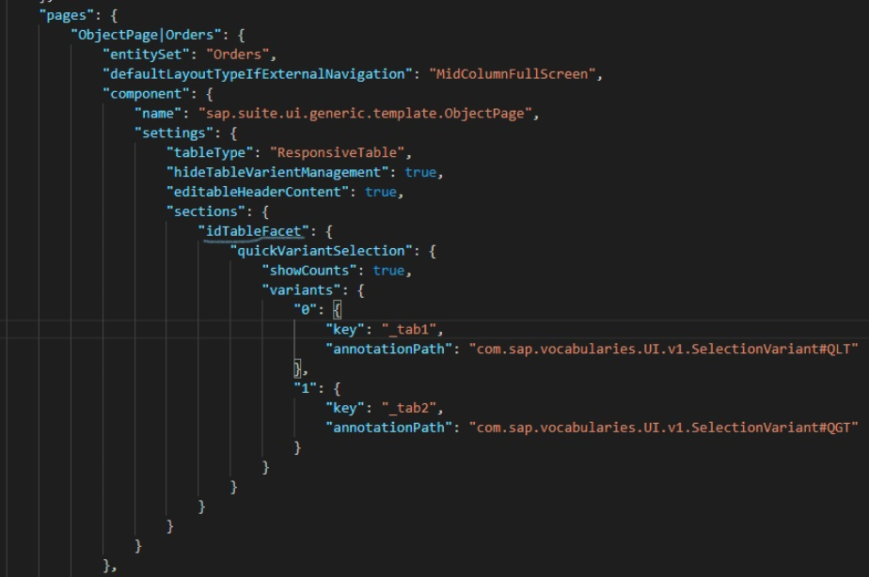Select the "ObjectPage|Orders" key text
This screenshot has width=869, height=577.
(146, 35)
